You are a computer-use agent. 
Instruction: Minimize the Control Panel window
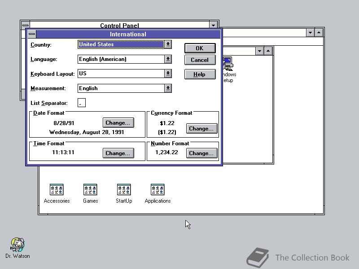(x=213, y=25)
